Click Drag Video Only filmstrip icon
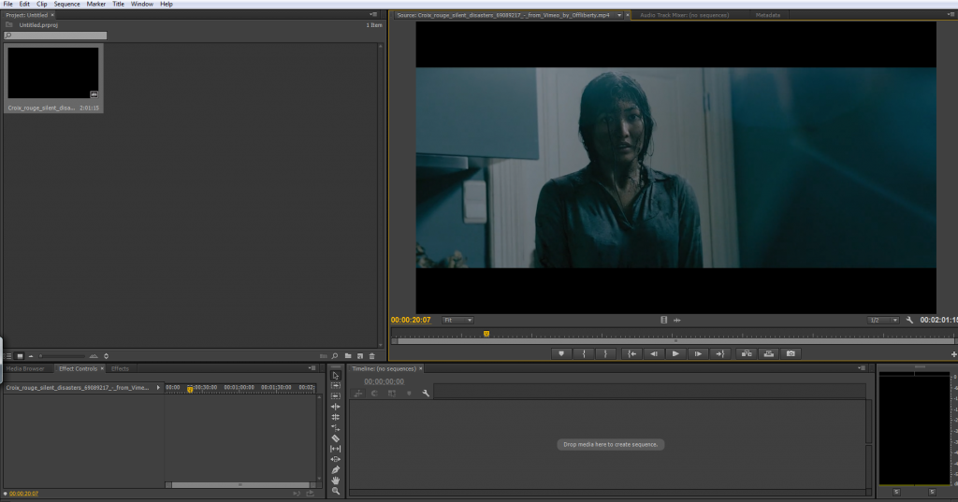Image resolution: width=958 pixels, height=502 pixels. click(x=663, y=320)
